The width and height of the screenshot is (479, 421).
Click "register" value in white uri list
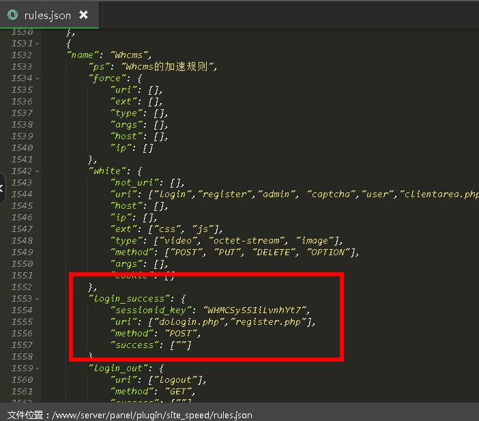click(x=224, y=194)
